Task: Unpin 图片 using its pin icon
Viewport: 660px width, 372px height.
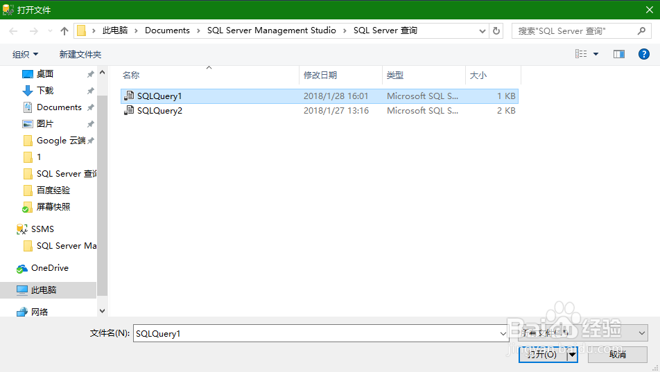Action: click(x=90, y=124)
